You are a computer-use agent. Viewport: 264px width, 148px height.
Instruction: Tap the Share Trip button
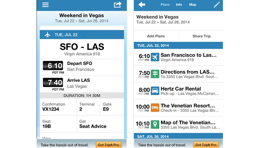point(201,36)
